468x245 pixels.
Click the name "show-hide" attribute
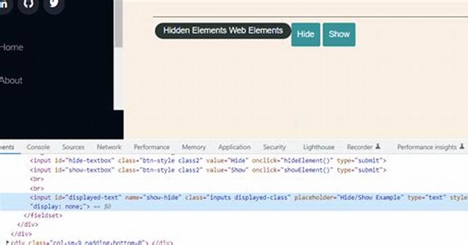click(153, 197)
